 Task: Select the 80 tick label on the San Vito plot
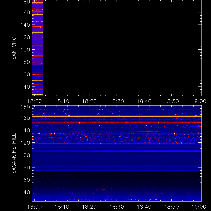click(27, 62)
